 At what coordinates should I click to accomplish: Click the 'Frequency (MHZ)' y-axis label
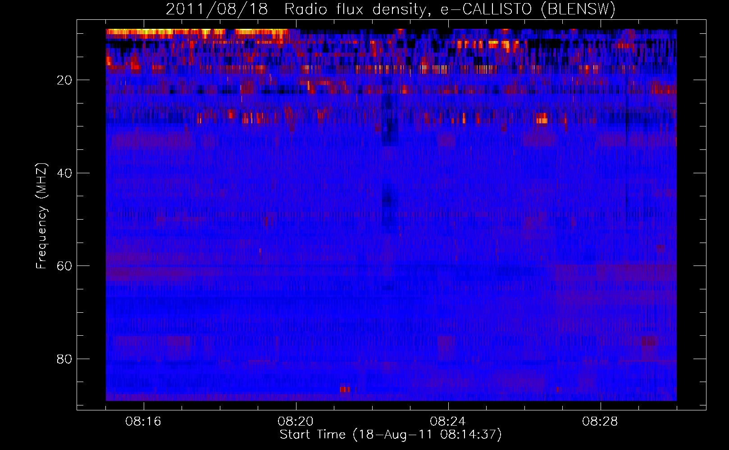click(x=41, y=216)
